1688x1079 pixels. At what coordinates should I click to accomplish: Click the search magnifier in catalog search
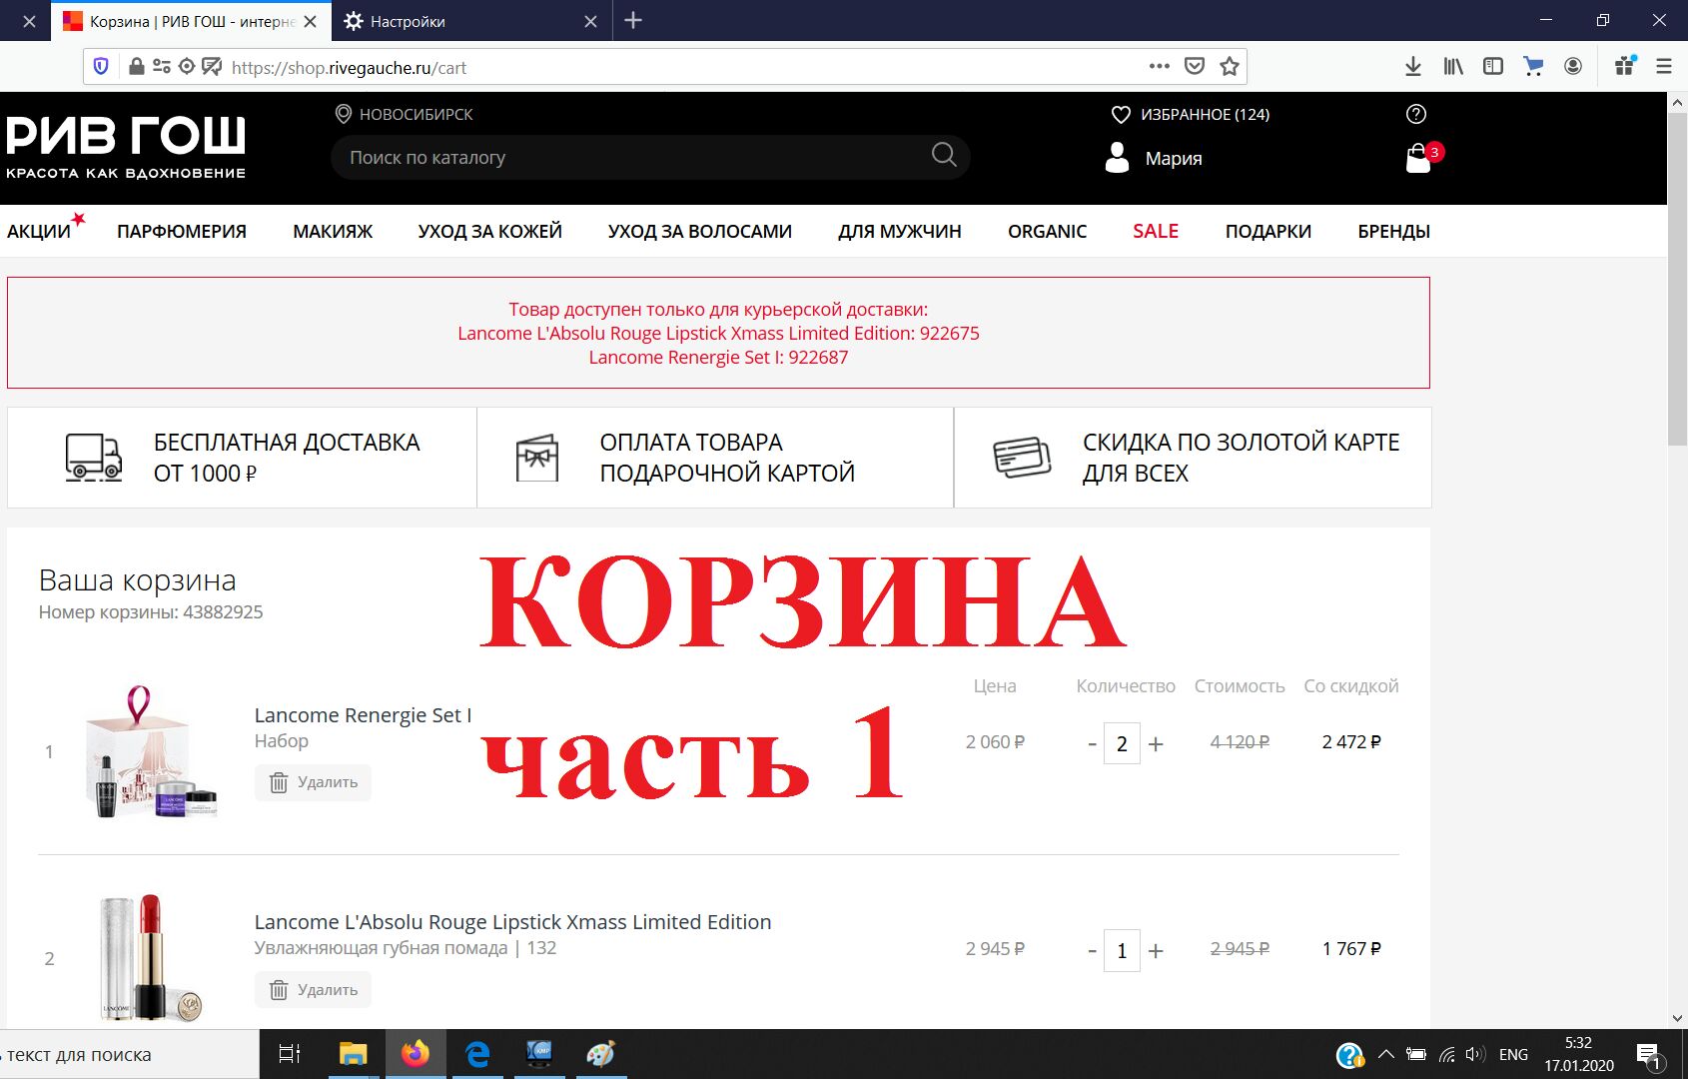click(944, 155)
